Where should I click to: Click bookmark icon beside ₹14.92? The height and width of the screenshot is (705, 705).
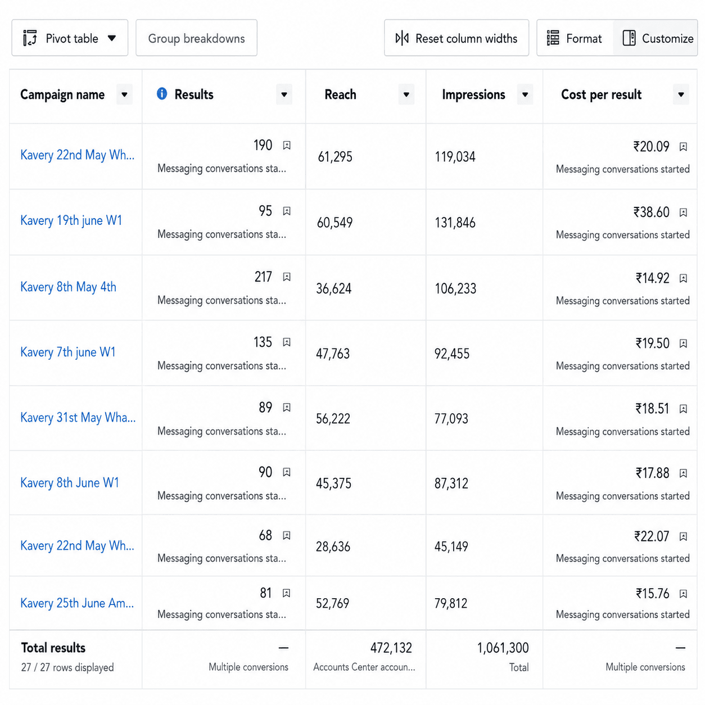point(683,278)
